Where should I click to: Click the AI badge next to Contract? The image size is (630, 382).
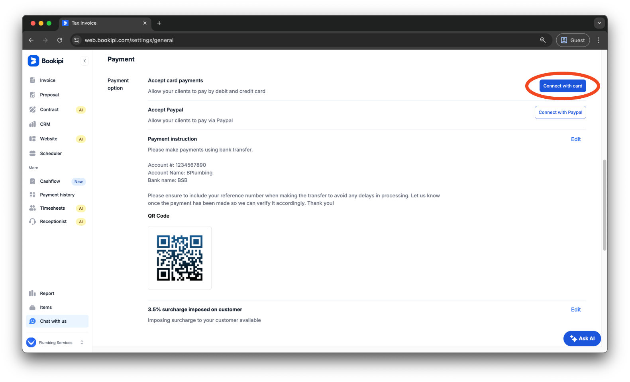click(81, 110)
